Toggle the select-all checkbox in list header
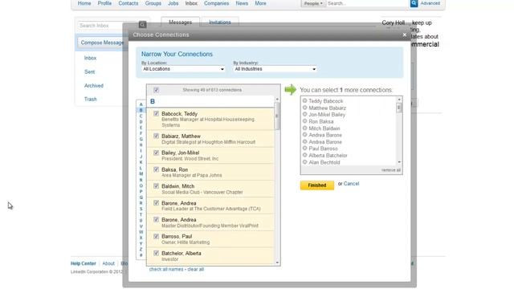The image size is (514, 289). click(x=156, y=90)
